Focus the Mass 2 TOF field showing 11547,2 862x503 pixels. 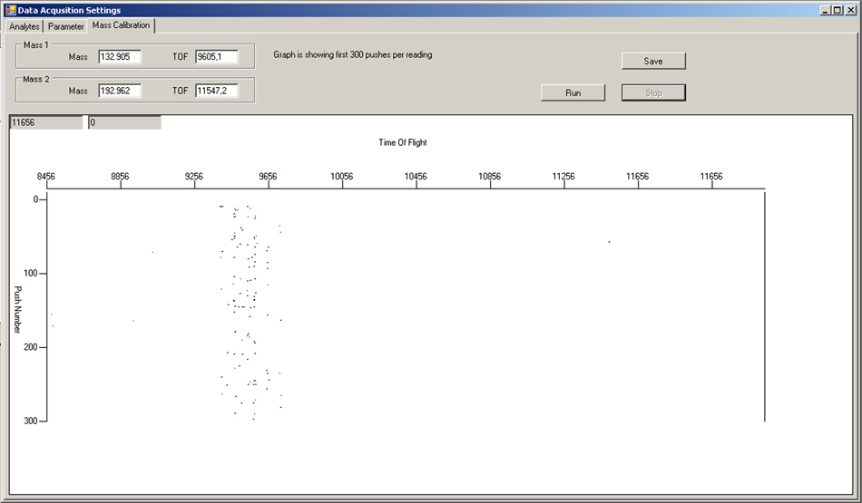tap(216, 91)
